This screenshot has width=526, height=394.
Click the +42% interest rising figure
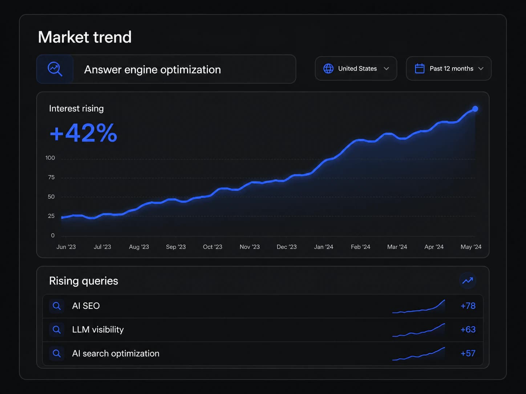pyautogui.click(x=83, y=133)
